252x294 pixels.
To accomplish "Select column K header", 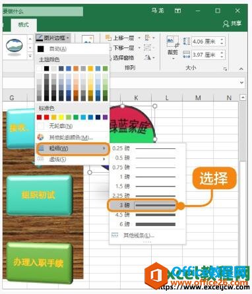I will coord(136,98).
